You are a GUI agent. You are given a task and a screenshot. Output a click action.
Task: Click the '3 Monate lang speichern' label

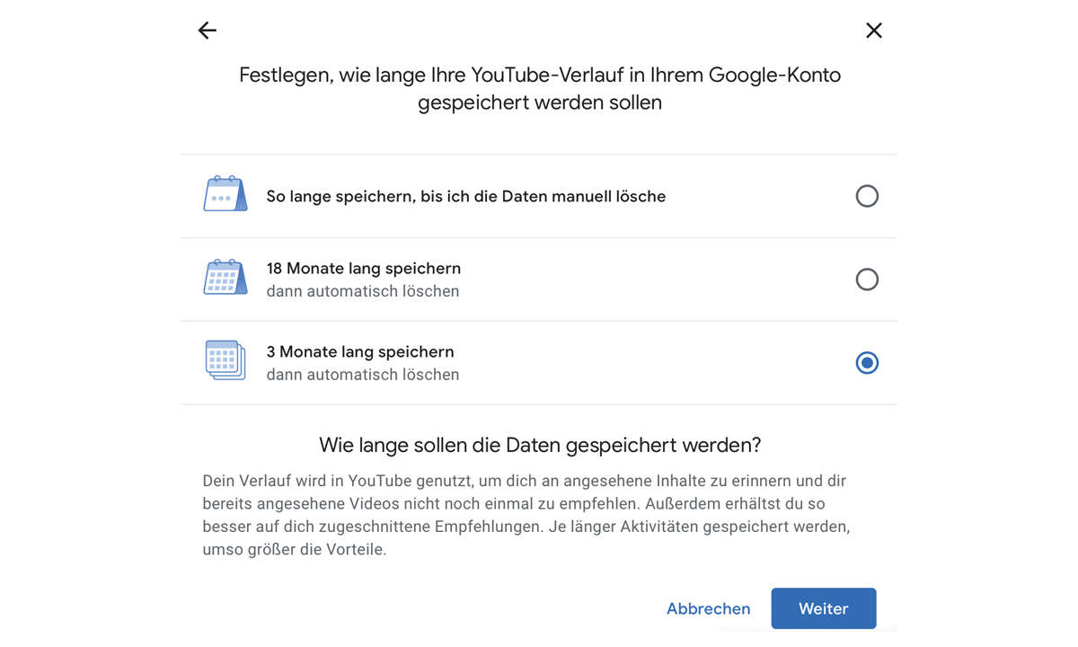tap(360, 351)
